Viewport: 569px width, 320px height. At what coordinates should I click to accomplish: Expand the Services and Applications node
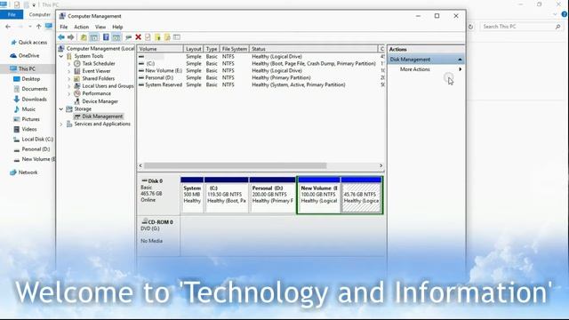61,124
